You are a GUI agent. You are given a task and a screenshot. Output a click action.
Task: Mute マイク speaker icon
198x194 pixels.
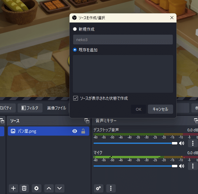[182, 166]
